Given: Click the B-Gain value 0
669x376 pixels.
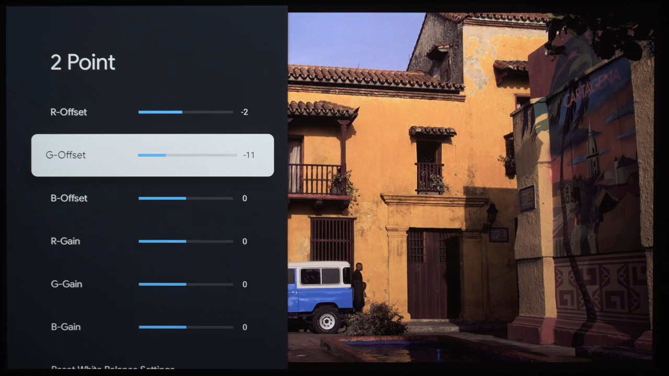Looking at the screenshot, I should pyautogui.click(x=244, y=327).
